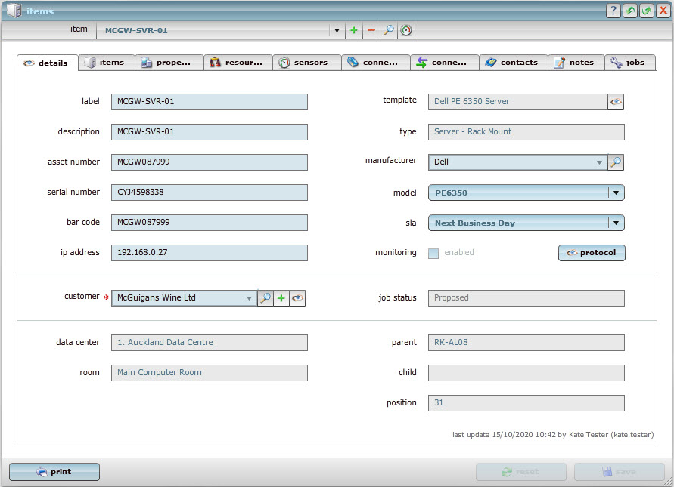Screen dimensions: 674x487
Task: Open the help question mark icon
Action: (x=613, y=11)
